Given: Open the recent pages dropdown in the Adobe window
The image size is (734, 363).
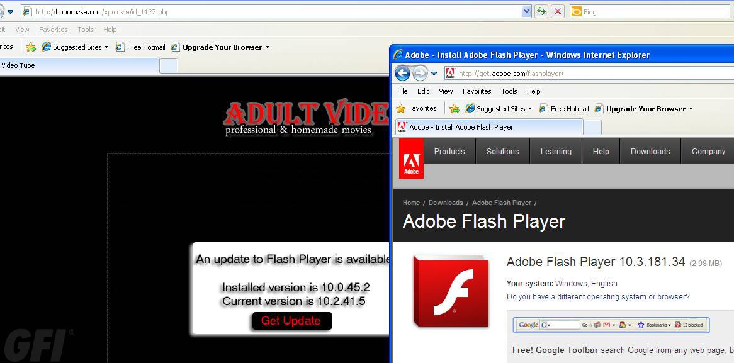Looking at the screenshot, I should 434,74.
